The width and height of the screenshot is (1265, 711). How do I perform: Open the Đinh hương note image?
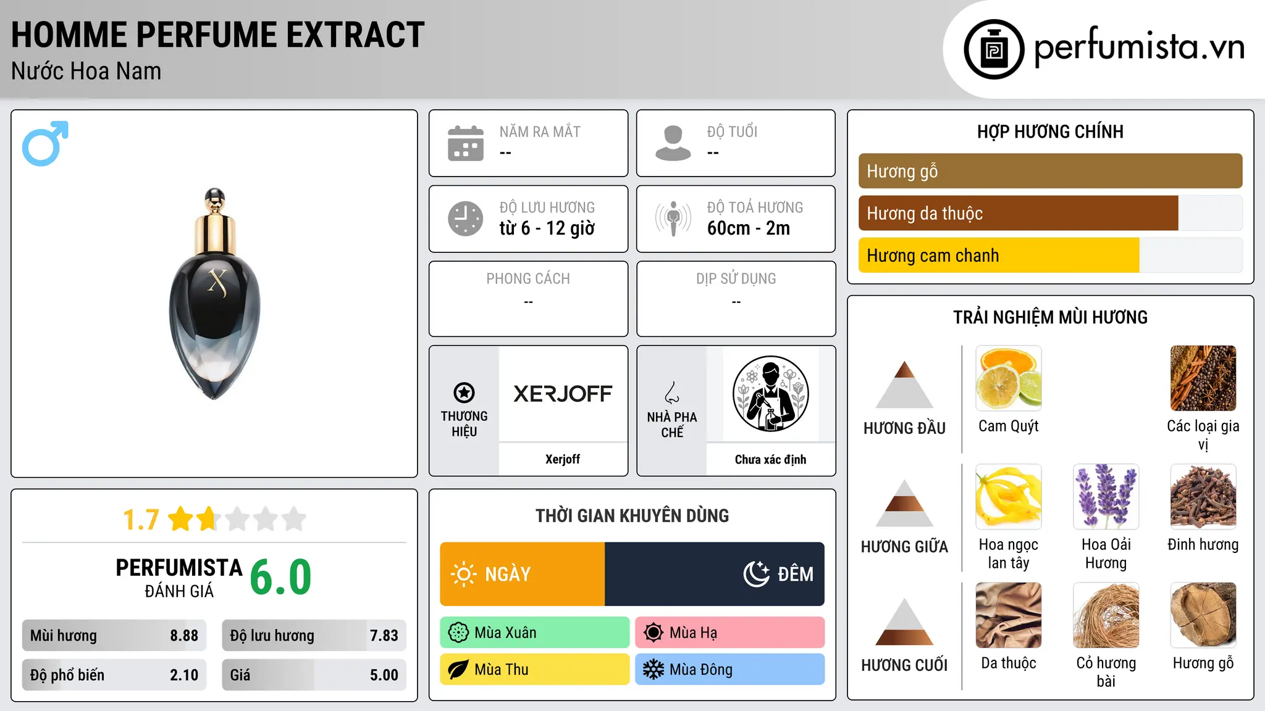1203,497
